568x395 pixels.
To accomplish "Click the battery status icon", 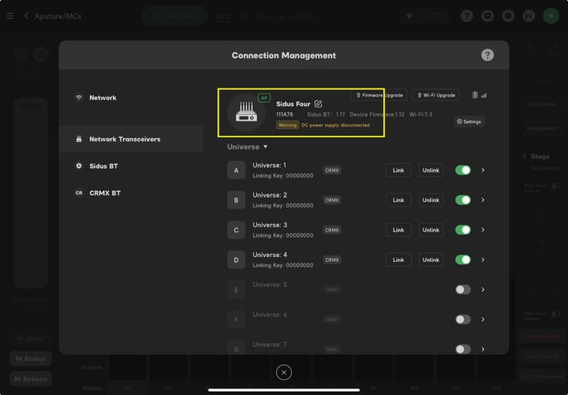I will click(475, 95).
